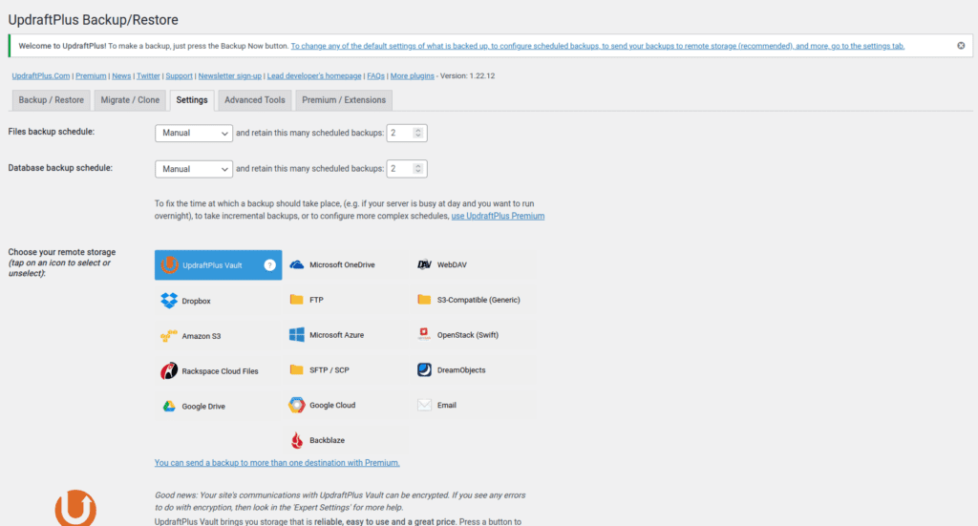Select the Backblaze storage icon
Image resolution: width=978 pixels, height=526 pixels.
coord(297,441)
